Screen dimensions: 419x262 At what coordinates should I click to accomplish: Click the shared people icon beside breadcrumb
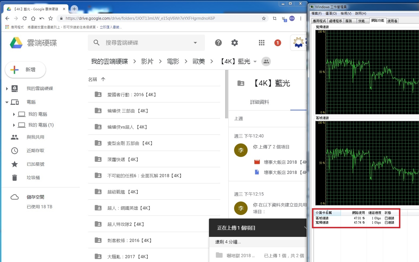266,62
